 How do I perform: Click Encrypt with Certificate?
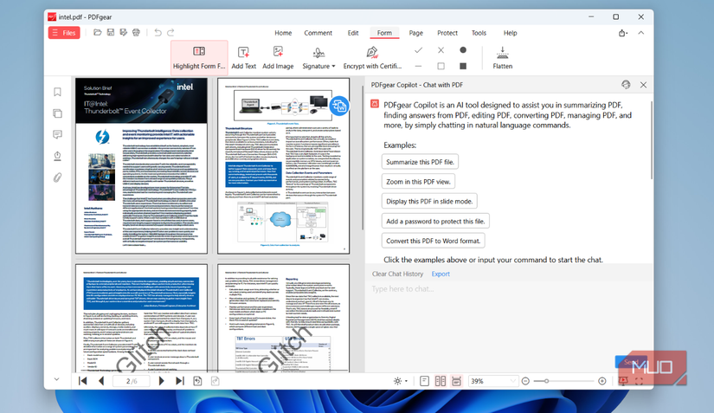coord(372,57)
